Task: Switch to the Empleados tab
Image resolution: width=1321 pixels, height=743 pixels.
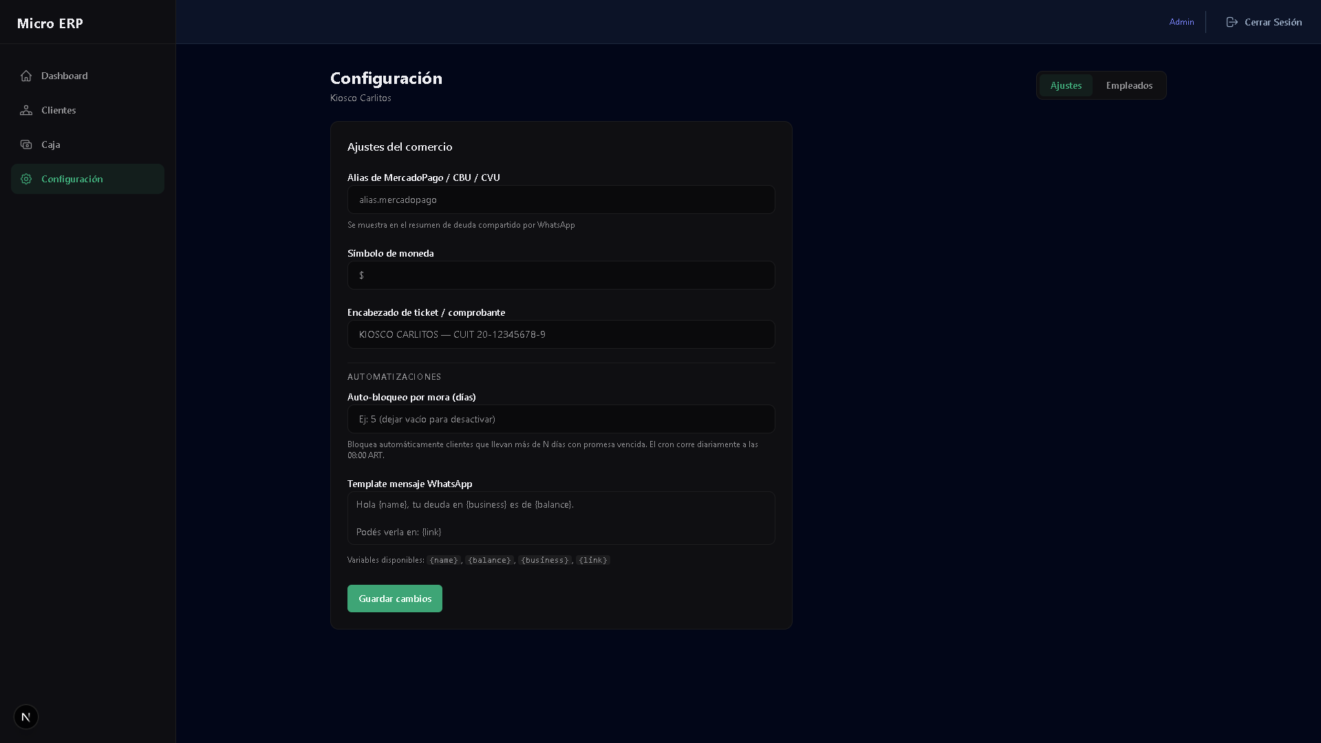Action: tap(1129, 85)
